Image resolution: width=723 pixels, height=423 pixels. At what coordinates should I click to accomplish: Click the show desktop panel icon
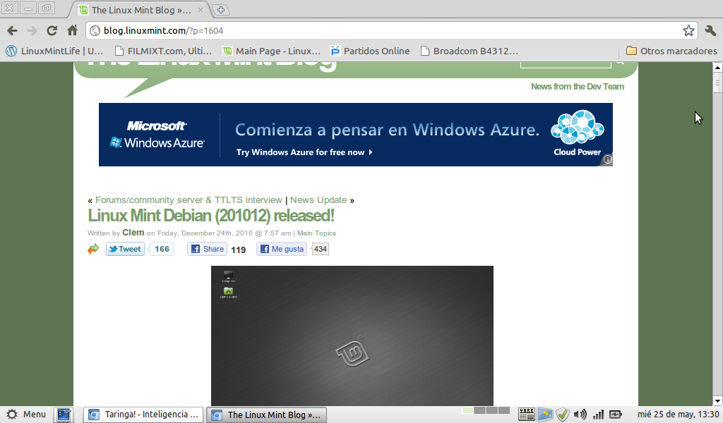click(64, 415)
